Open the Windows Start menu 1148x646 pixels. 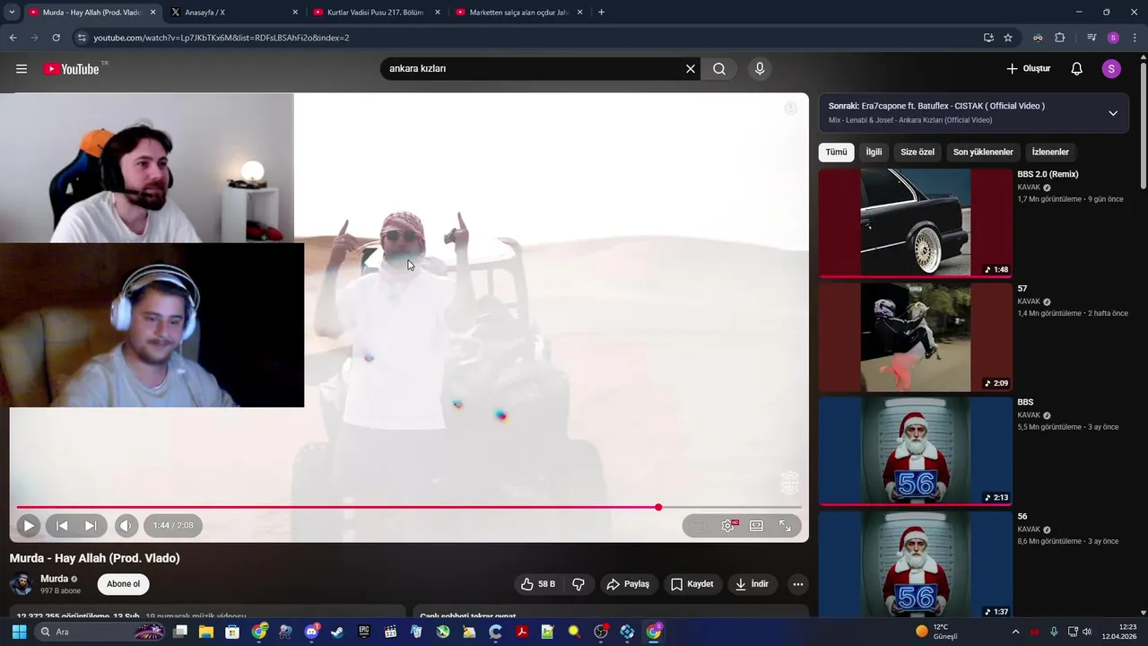19,632
